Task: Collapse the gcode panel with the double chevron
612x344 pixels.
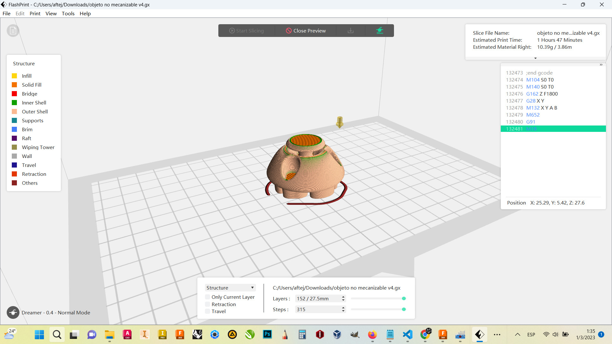Action: [601, 65]
